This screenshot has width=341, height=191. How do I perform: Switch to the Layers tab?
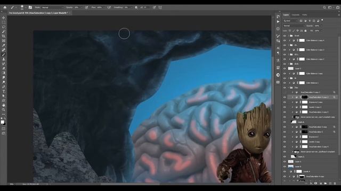coord(286,15)
